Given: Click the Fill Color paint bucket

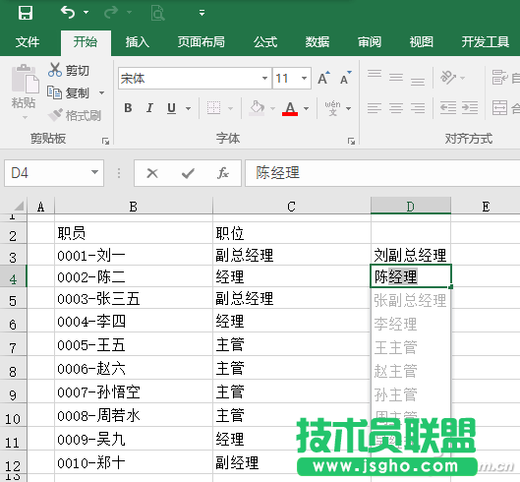Looking at the screenshot, I should tap(257, 108).
